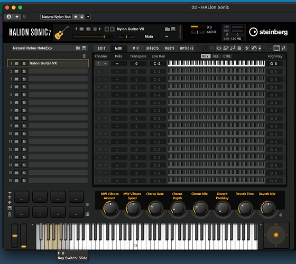Click the save multi-program disk icon
Screen dimensions: 296x264
pyautogui.click(x=84, y=48)
